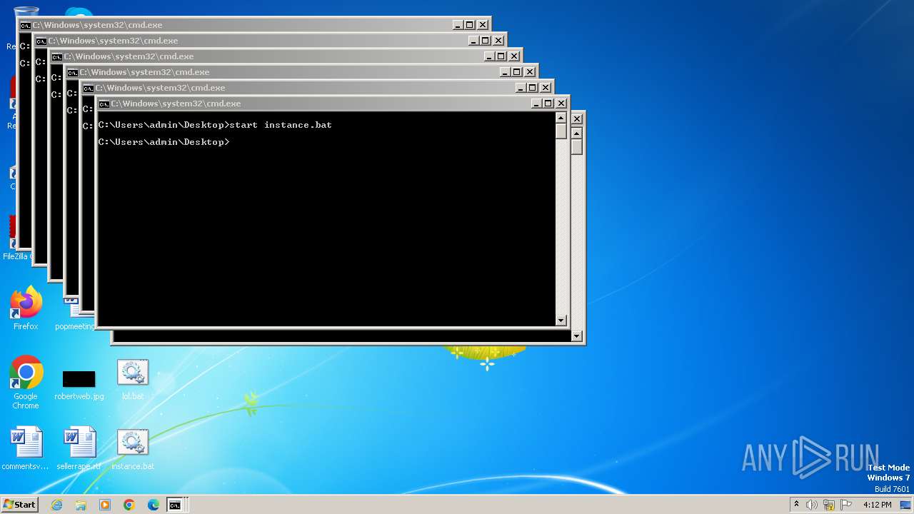Open the volume speaker tray icon
The image size is (914, 514).
812,505
